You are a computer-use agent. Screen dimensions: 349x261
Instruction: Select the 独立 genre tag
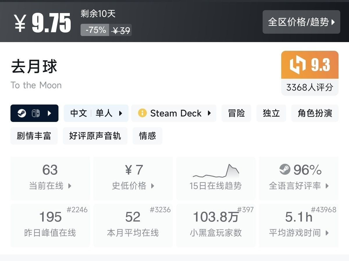271,113
